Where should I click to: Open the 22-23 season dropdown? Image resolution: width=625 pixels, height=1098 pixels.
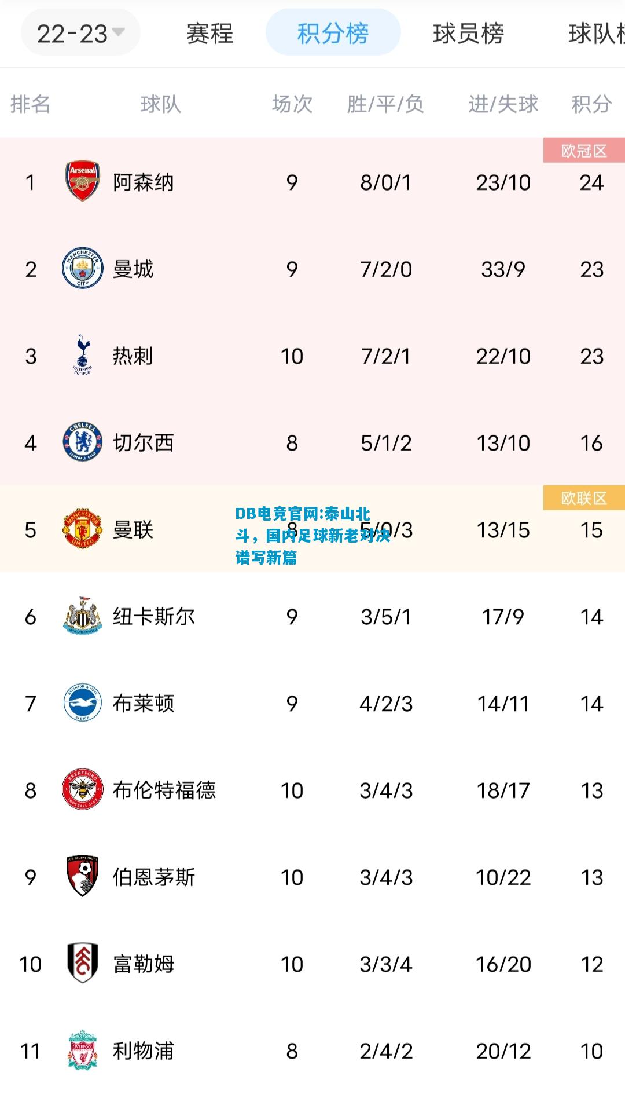80,34
